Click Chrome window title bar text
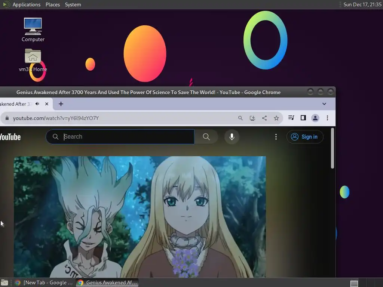The width and height of the screenshot is (383, 287). pos(148,93)
